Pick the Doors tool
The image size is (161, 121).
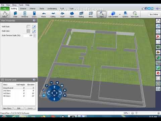pyautogui.click(x=34, y=14)
